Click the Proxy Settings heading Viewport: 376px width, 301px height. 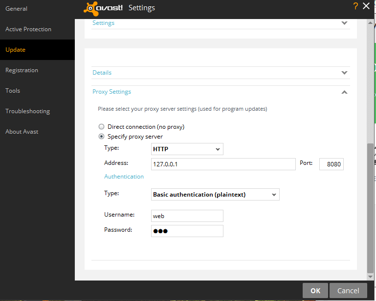tap(112, 92)
